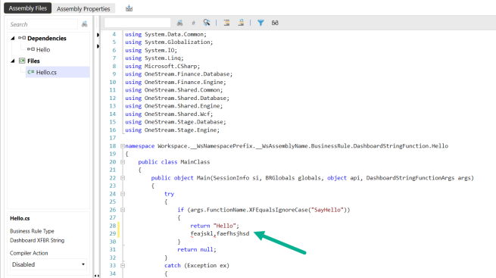Click into the code editor find text box
496x278 pixels.
click(x=137, y=23)
